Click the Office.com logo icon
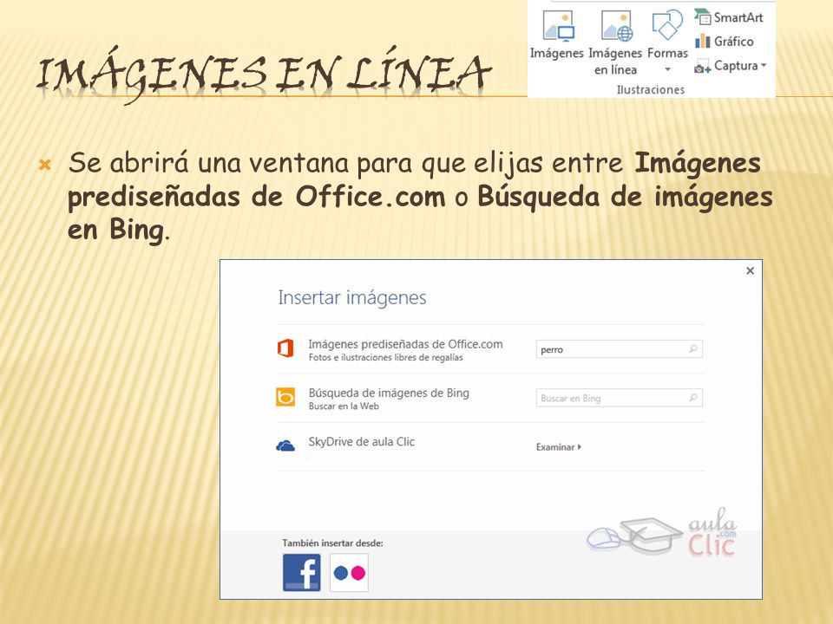This screenshot has height=624, width=833. pos(285,348)
